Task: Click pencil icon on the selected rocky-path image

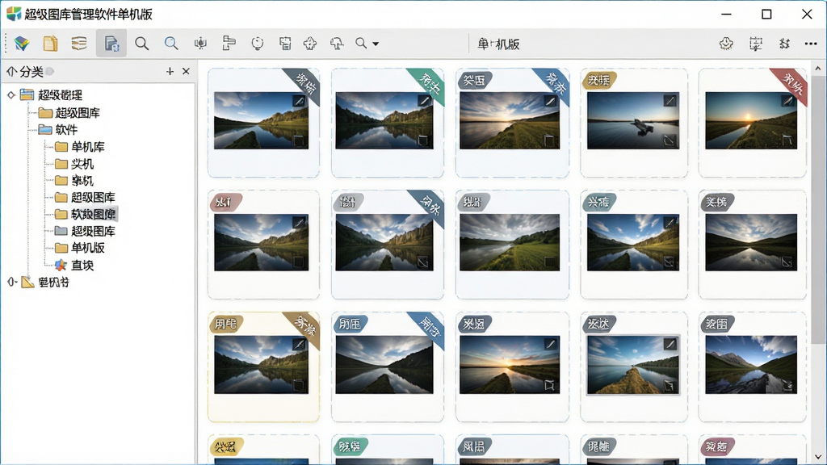Action: click(670, 344)
